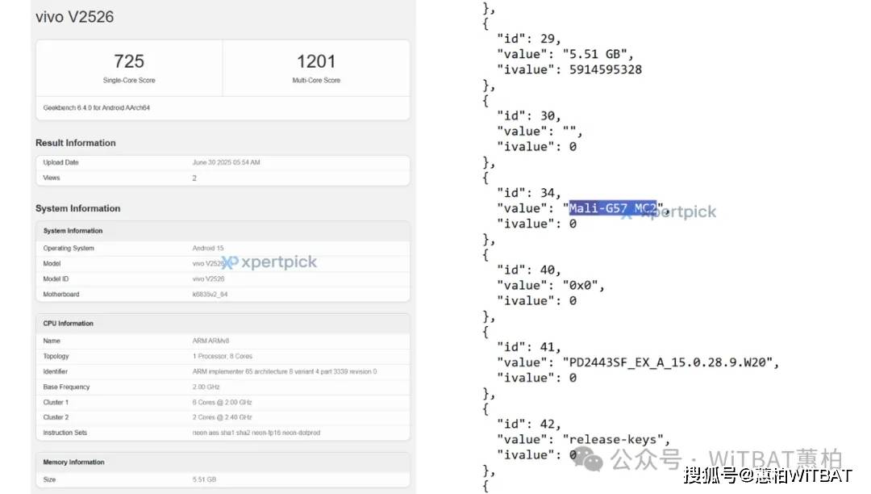Select the 2 Cores @ 2.40 GHz value

pyautogui.click(x=223, y=417)
